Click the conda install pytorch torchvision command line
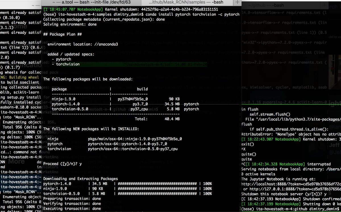The image size is (341, 212). coord(141,14)
